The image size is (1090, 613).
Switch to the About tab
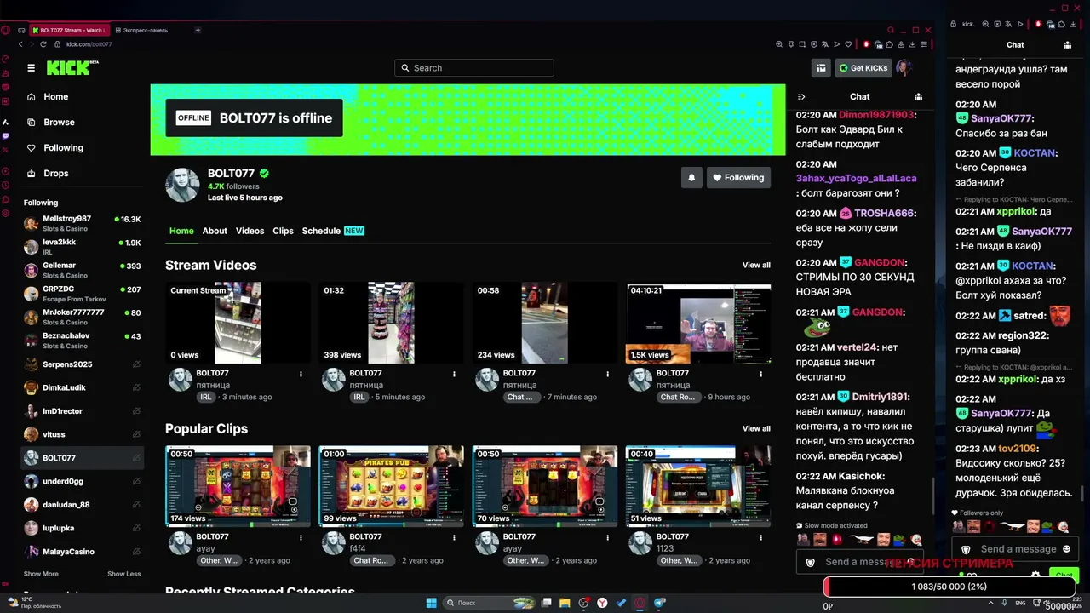pos(215,231)
